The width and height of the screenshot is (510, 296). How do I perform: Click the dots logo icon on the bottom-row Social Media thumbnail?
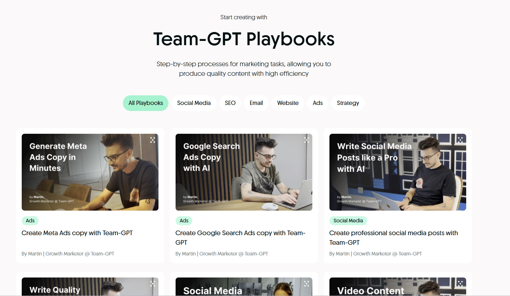[x=307, y=284]
